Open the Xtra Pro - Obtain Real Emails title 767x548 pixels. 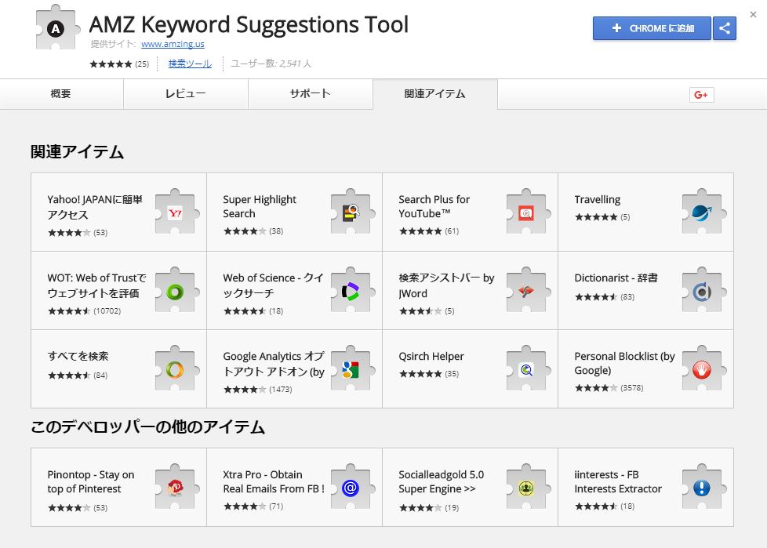pyautogui.click(x=274, y=481)
